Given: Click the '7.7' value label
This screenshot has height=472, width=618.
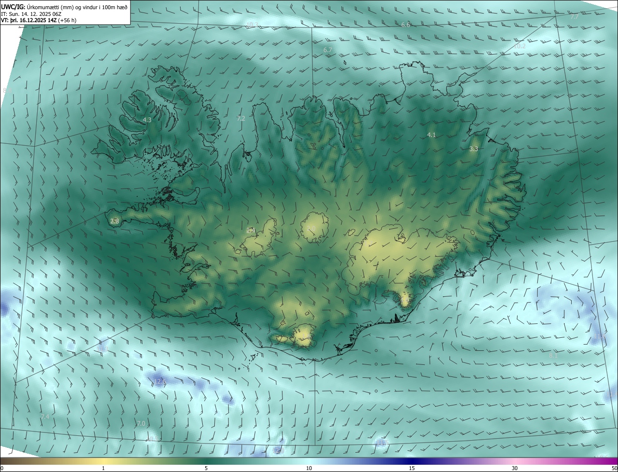Looking at the screenshot, I should [x=574, y=17].
